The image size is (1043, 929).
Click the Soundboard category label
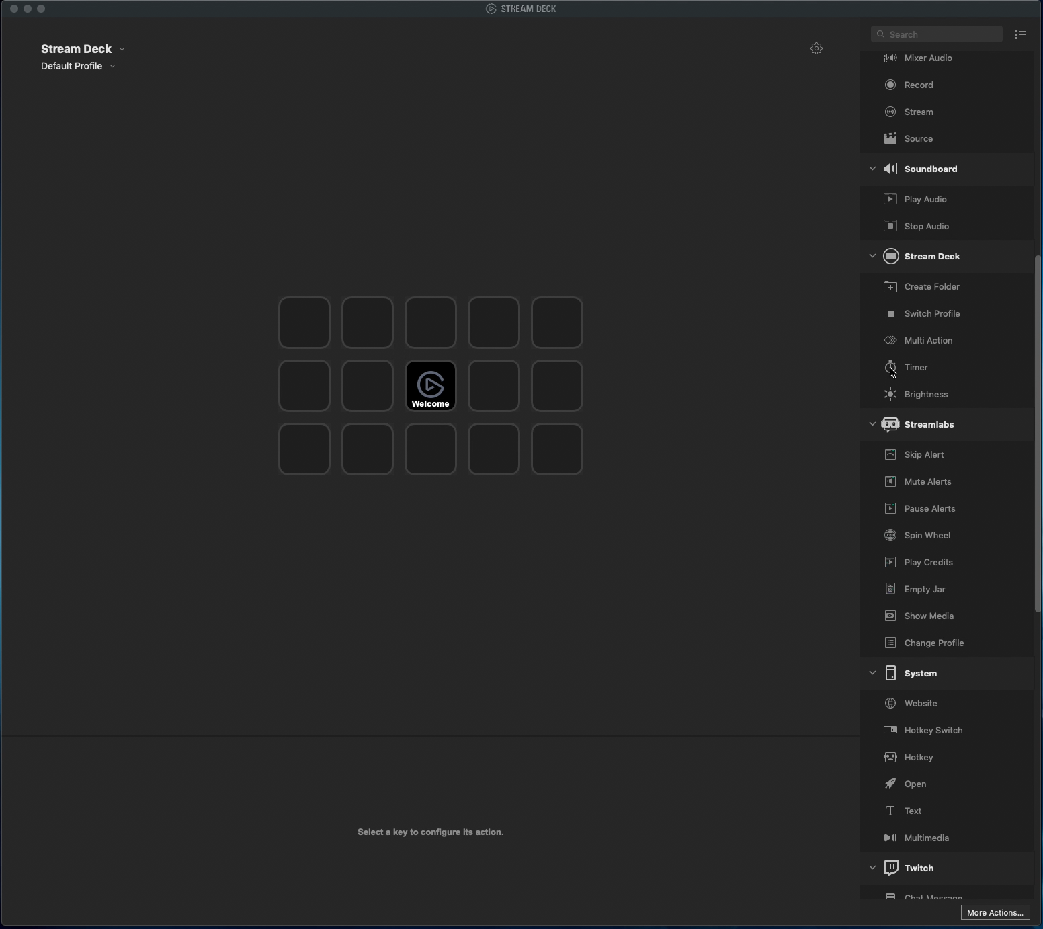click(931, 169)
